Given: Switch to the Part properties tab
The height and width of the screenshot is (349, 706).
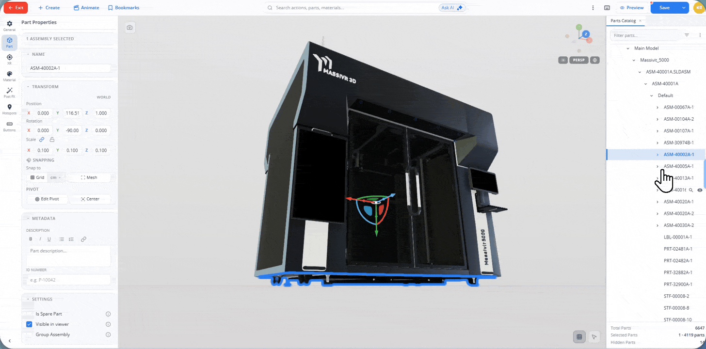Looking at the screenshot, I should click(9, 43).
